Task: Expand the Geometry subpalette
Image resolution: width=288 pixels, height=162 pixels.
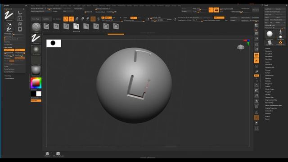Action: (268, 51)
